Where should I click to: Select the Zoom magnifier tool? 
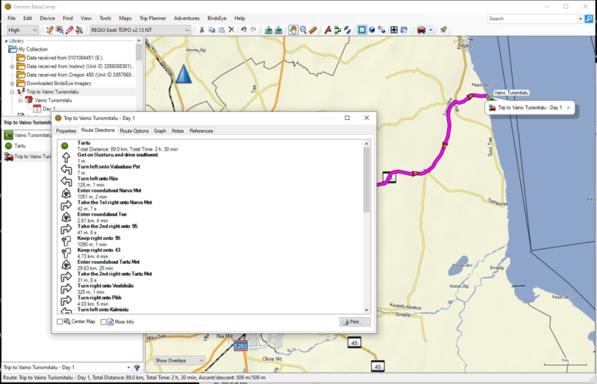click(x=303, y=30)
